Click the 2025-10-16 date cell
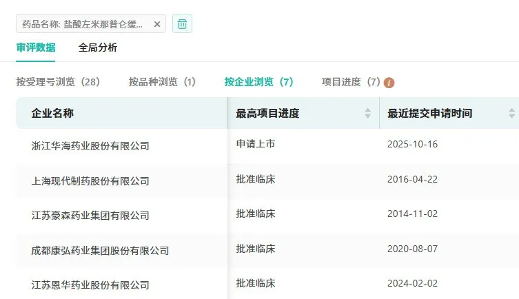519x299 pixels. (x=413, y=144)
